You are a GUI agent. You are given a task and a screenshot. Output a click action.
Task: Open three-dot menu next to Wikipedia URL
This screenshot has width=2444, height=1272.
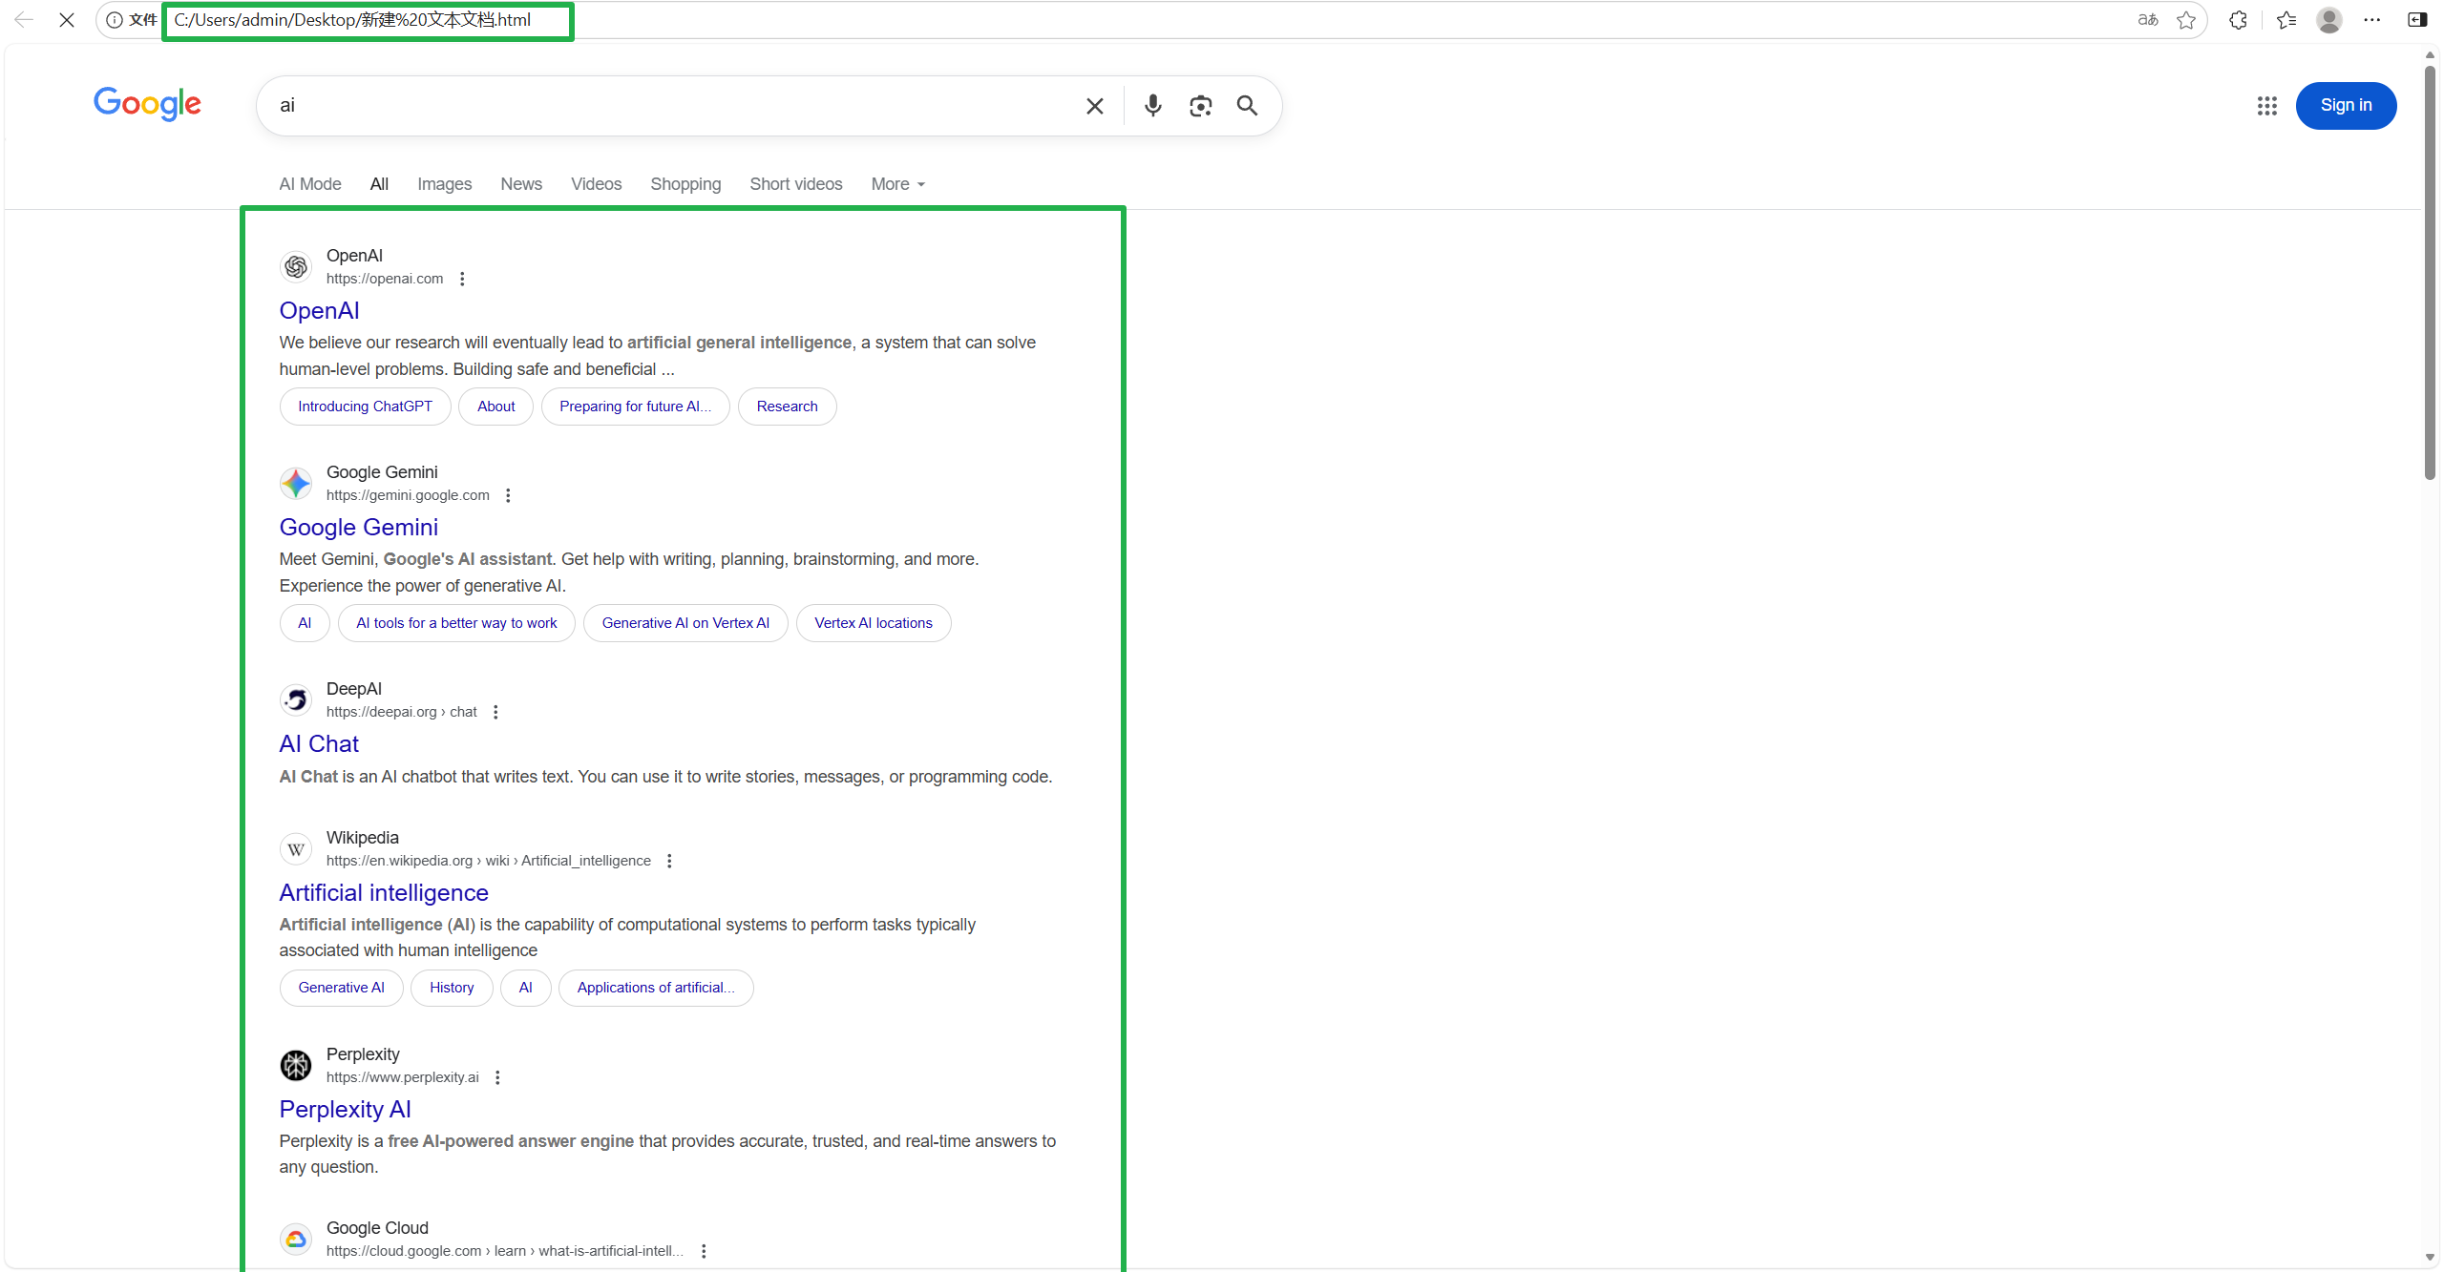[669, 861]
